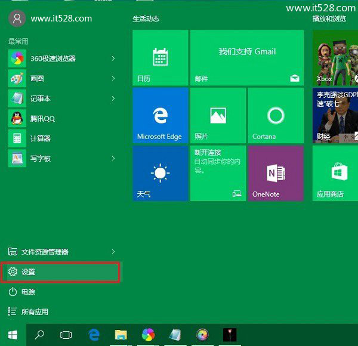Open the Cortana tile
358x346 pixels.
coord(276,116)
